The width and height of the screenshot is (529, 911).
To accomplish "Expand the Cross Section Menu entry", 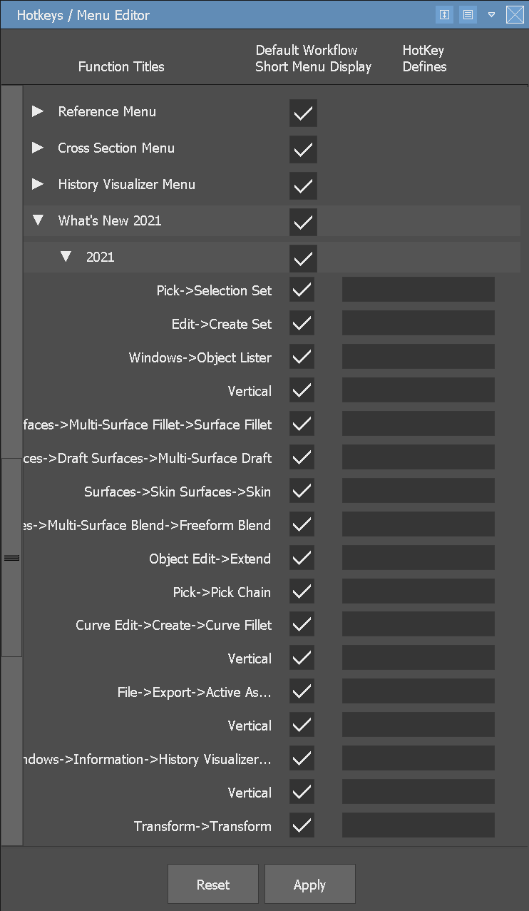I will tap(37, 148).
